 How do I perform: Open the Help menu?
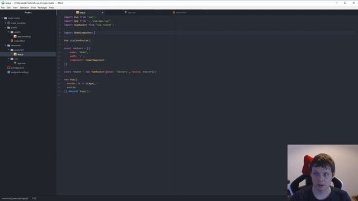(x=51, y=7)
